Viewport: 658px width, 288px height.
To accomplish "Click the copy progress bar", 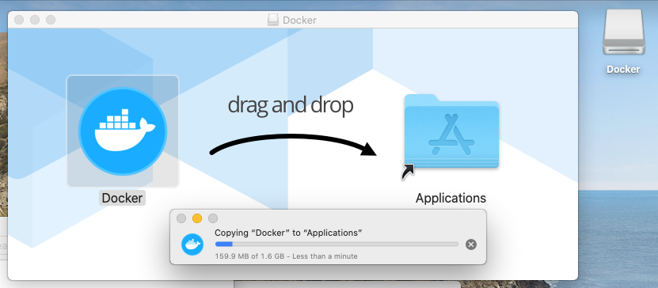I will pyautogui.click(x=337, y=244).
